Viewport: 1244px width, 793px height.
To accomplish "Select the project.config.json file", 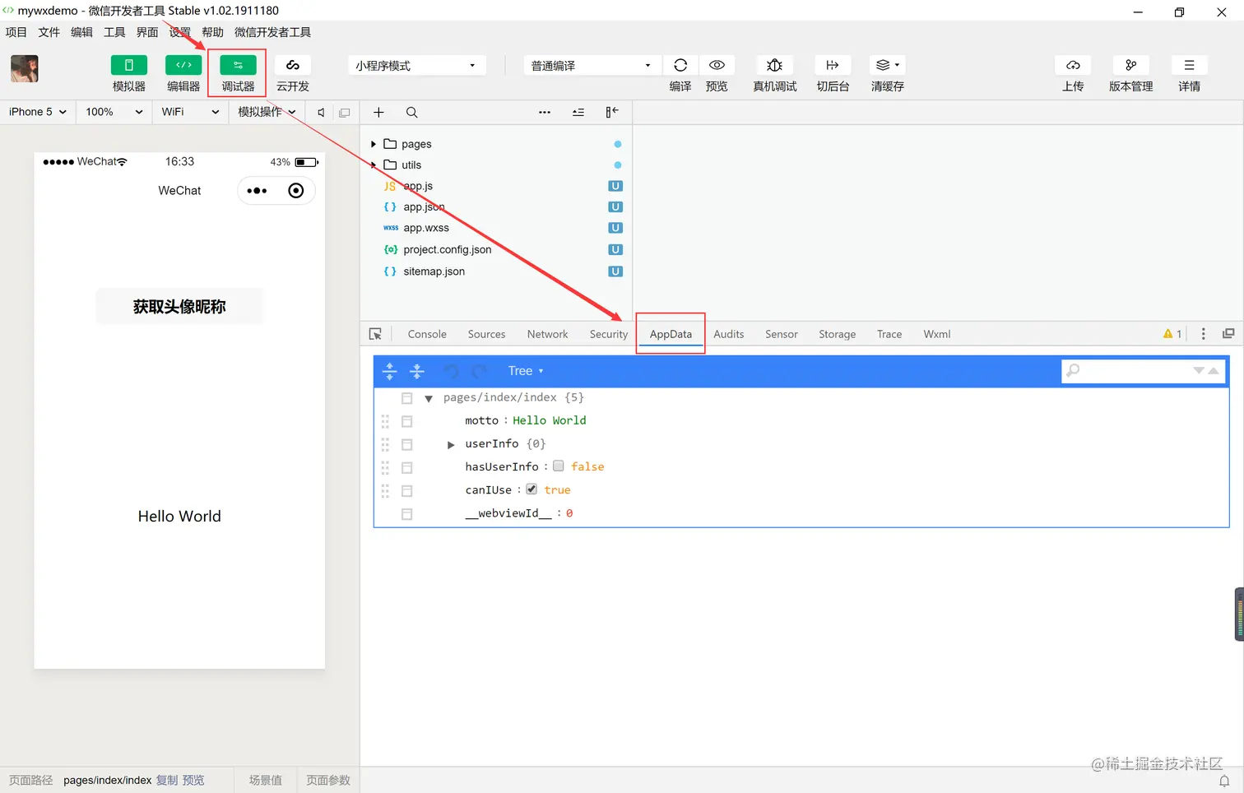I will click(x=447, y=249).
